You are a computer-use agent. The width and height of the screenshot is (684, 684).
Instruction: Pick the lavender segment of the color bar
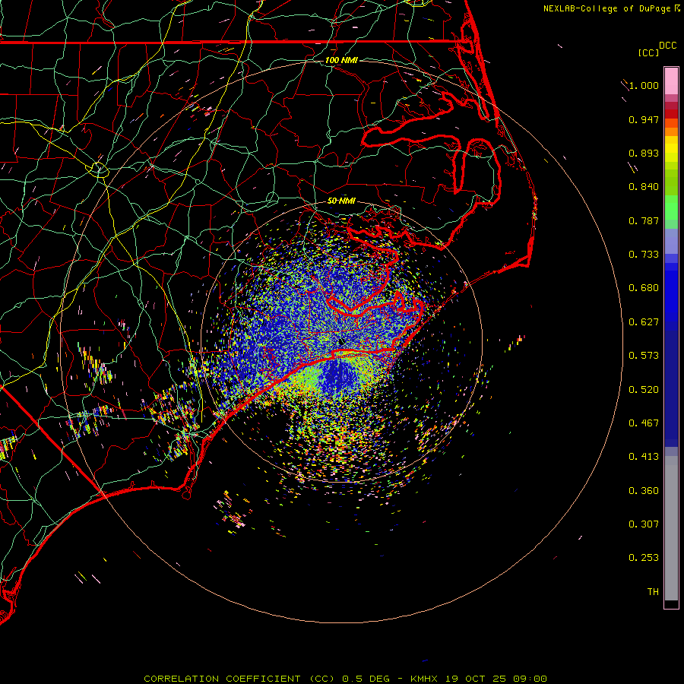[671, 241]
